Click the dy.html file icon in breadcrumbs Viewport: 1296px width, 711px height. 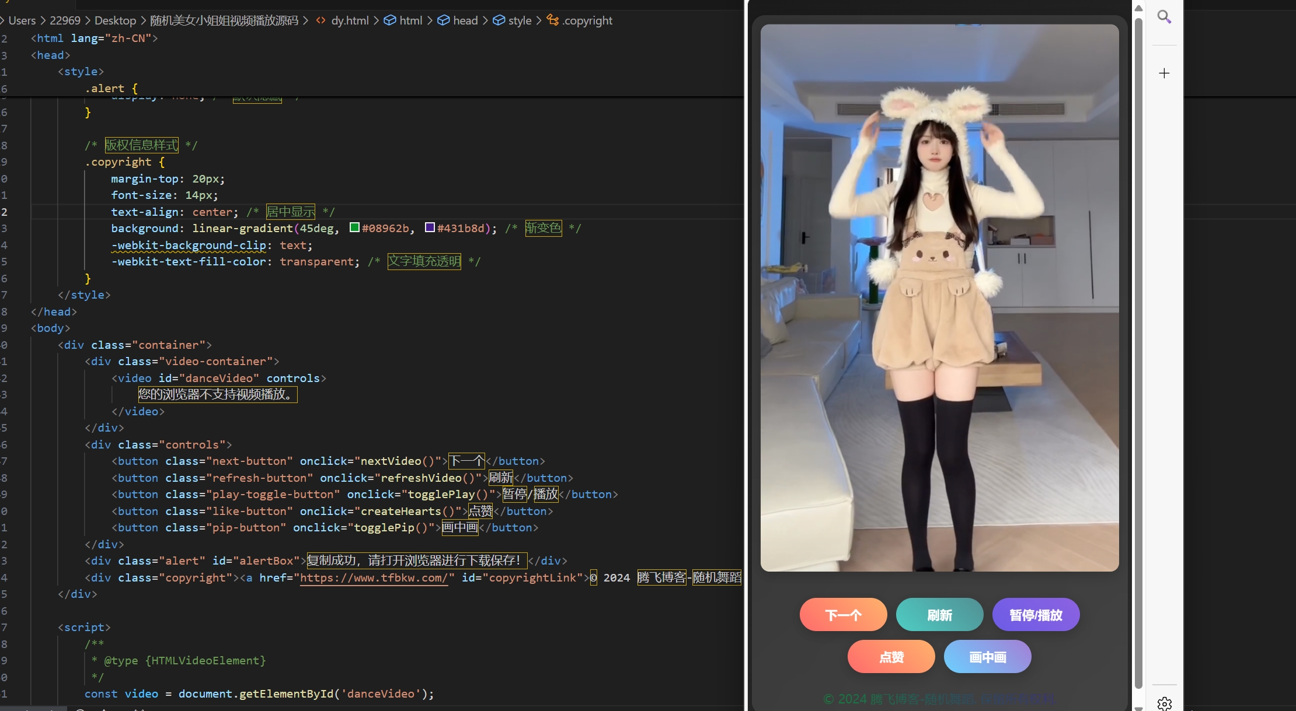click(x=320, y=20)
